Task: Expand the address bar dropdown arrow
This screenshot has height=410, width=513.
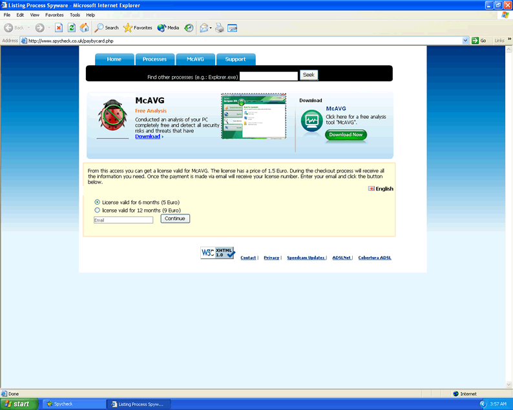Action: pos(465,40)
